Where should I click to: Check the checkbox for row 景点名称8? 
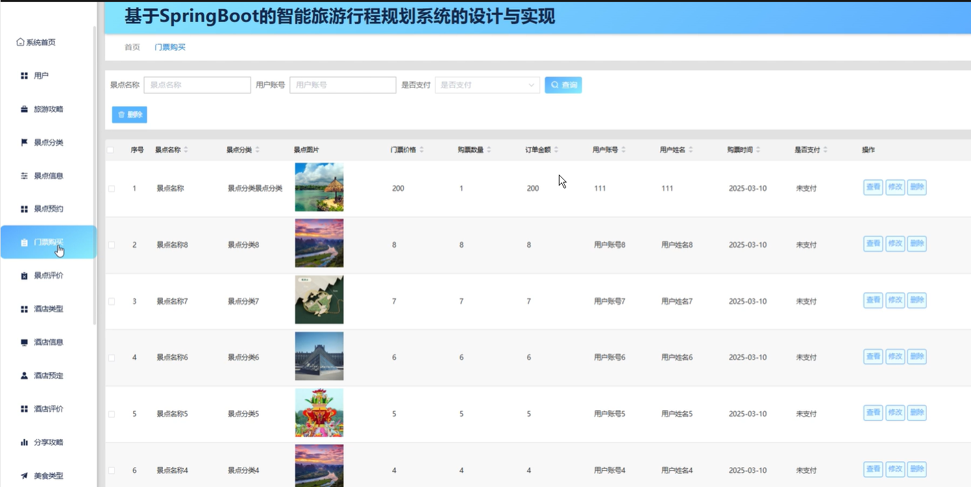(x=112, y=245)
